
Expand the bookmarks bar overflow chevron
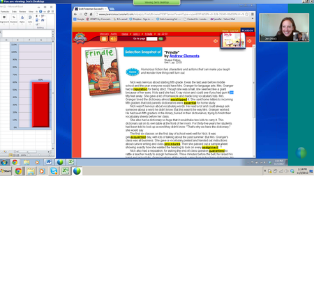click(x=253, y=19)
